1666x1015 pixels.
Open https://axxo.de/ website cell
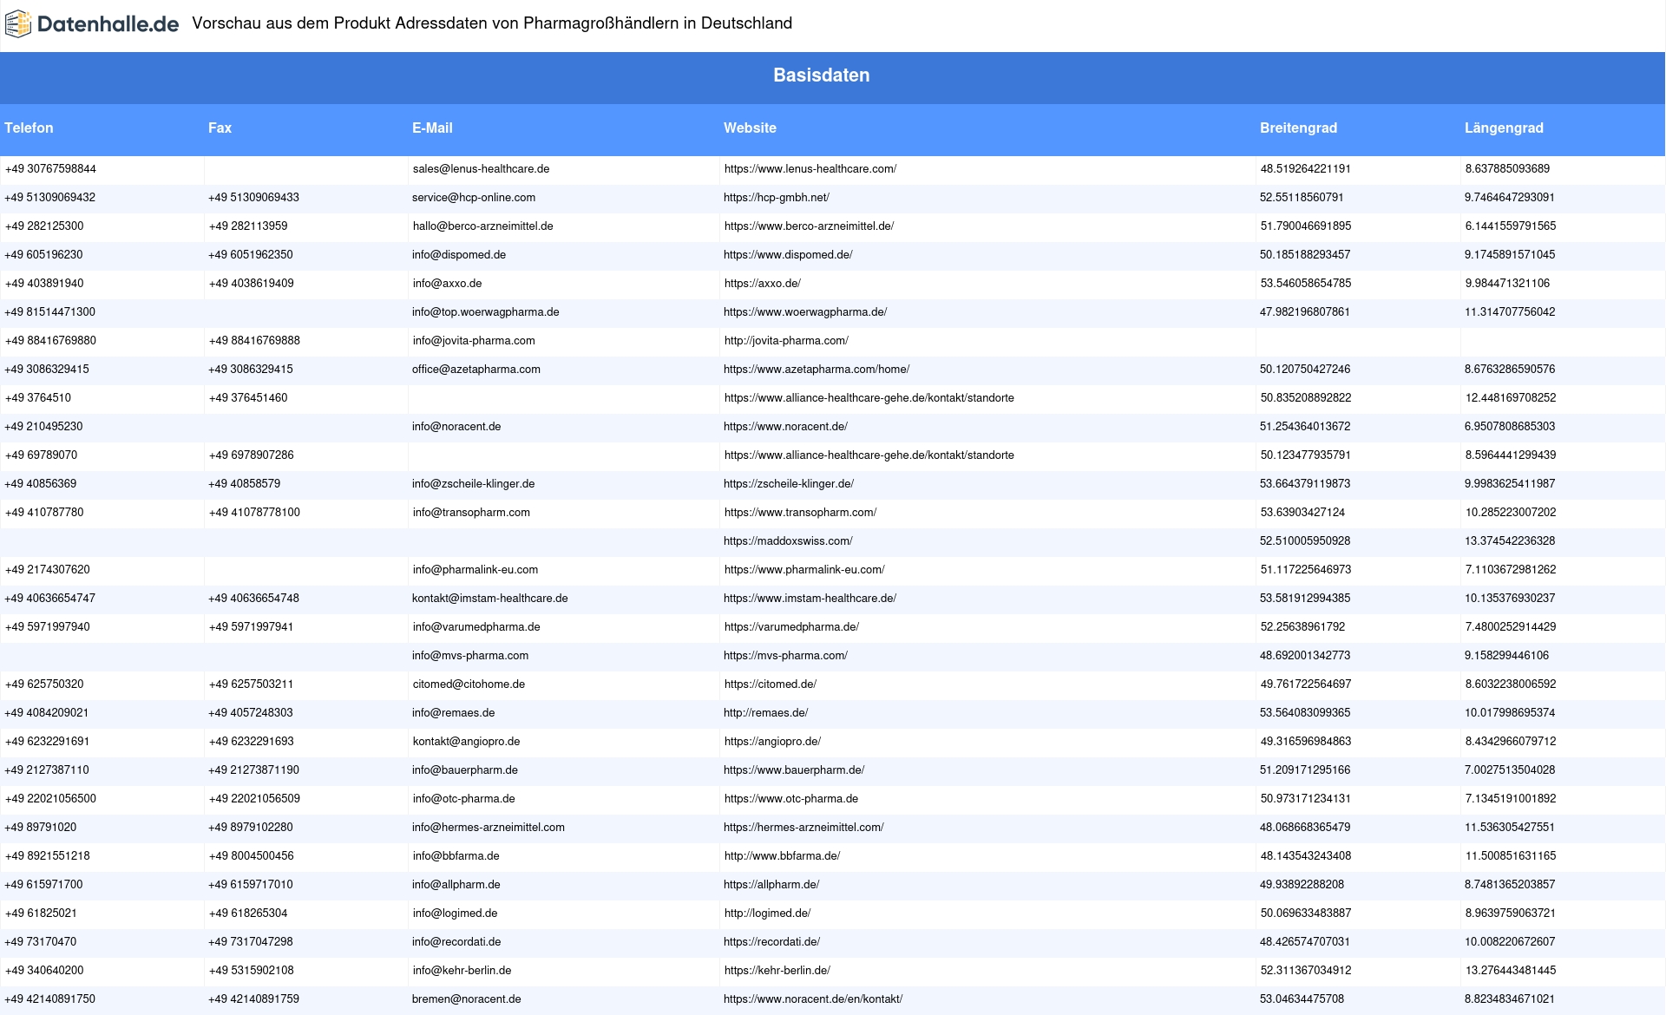[763, 284]
